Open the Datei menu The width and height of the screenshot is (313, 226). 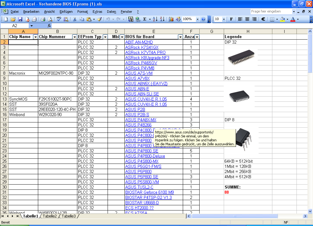coord(15,12)
